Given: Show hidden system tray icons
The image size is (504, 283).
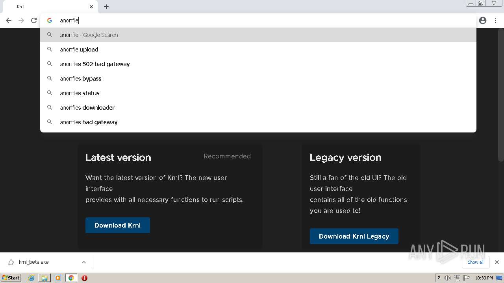Looking at the screenshot, I should 439,278.
